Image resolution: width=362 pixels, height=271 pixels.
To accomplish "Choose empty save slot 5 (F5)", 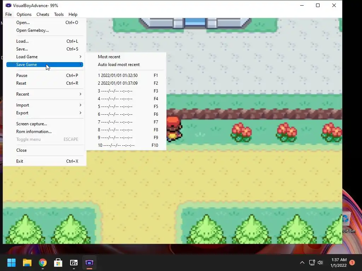I will point(125,107).
